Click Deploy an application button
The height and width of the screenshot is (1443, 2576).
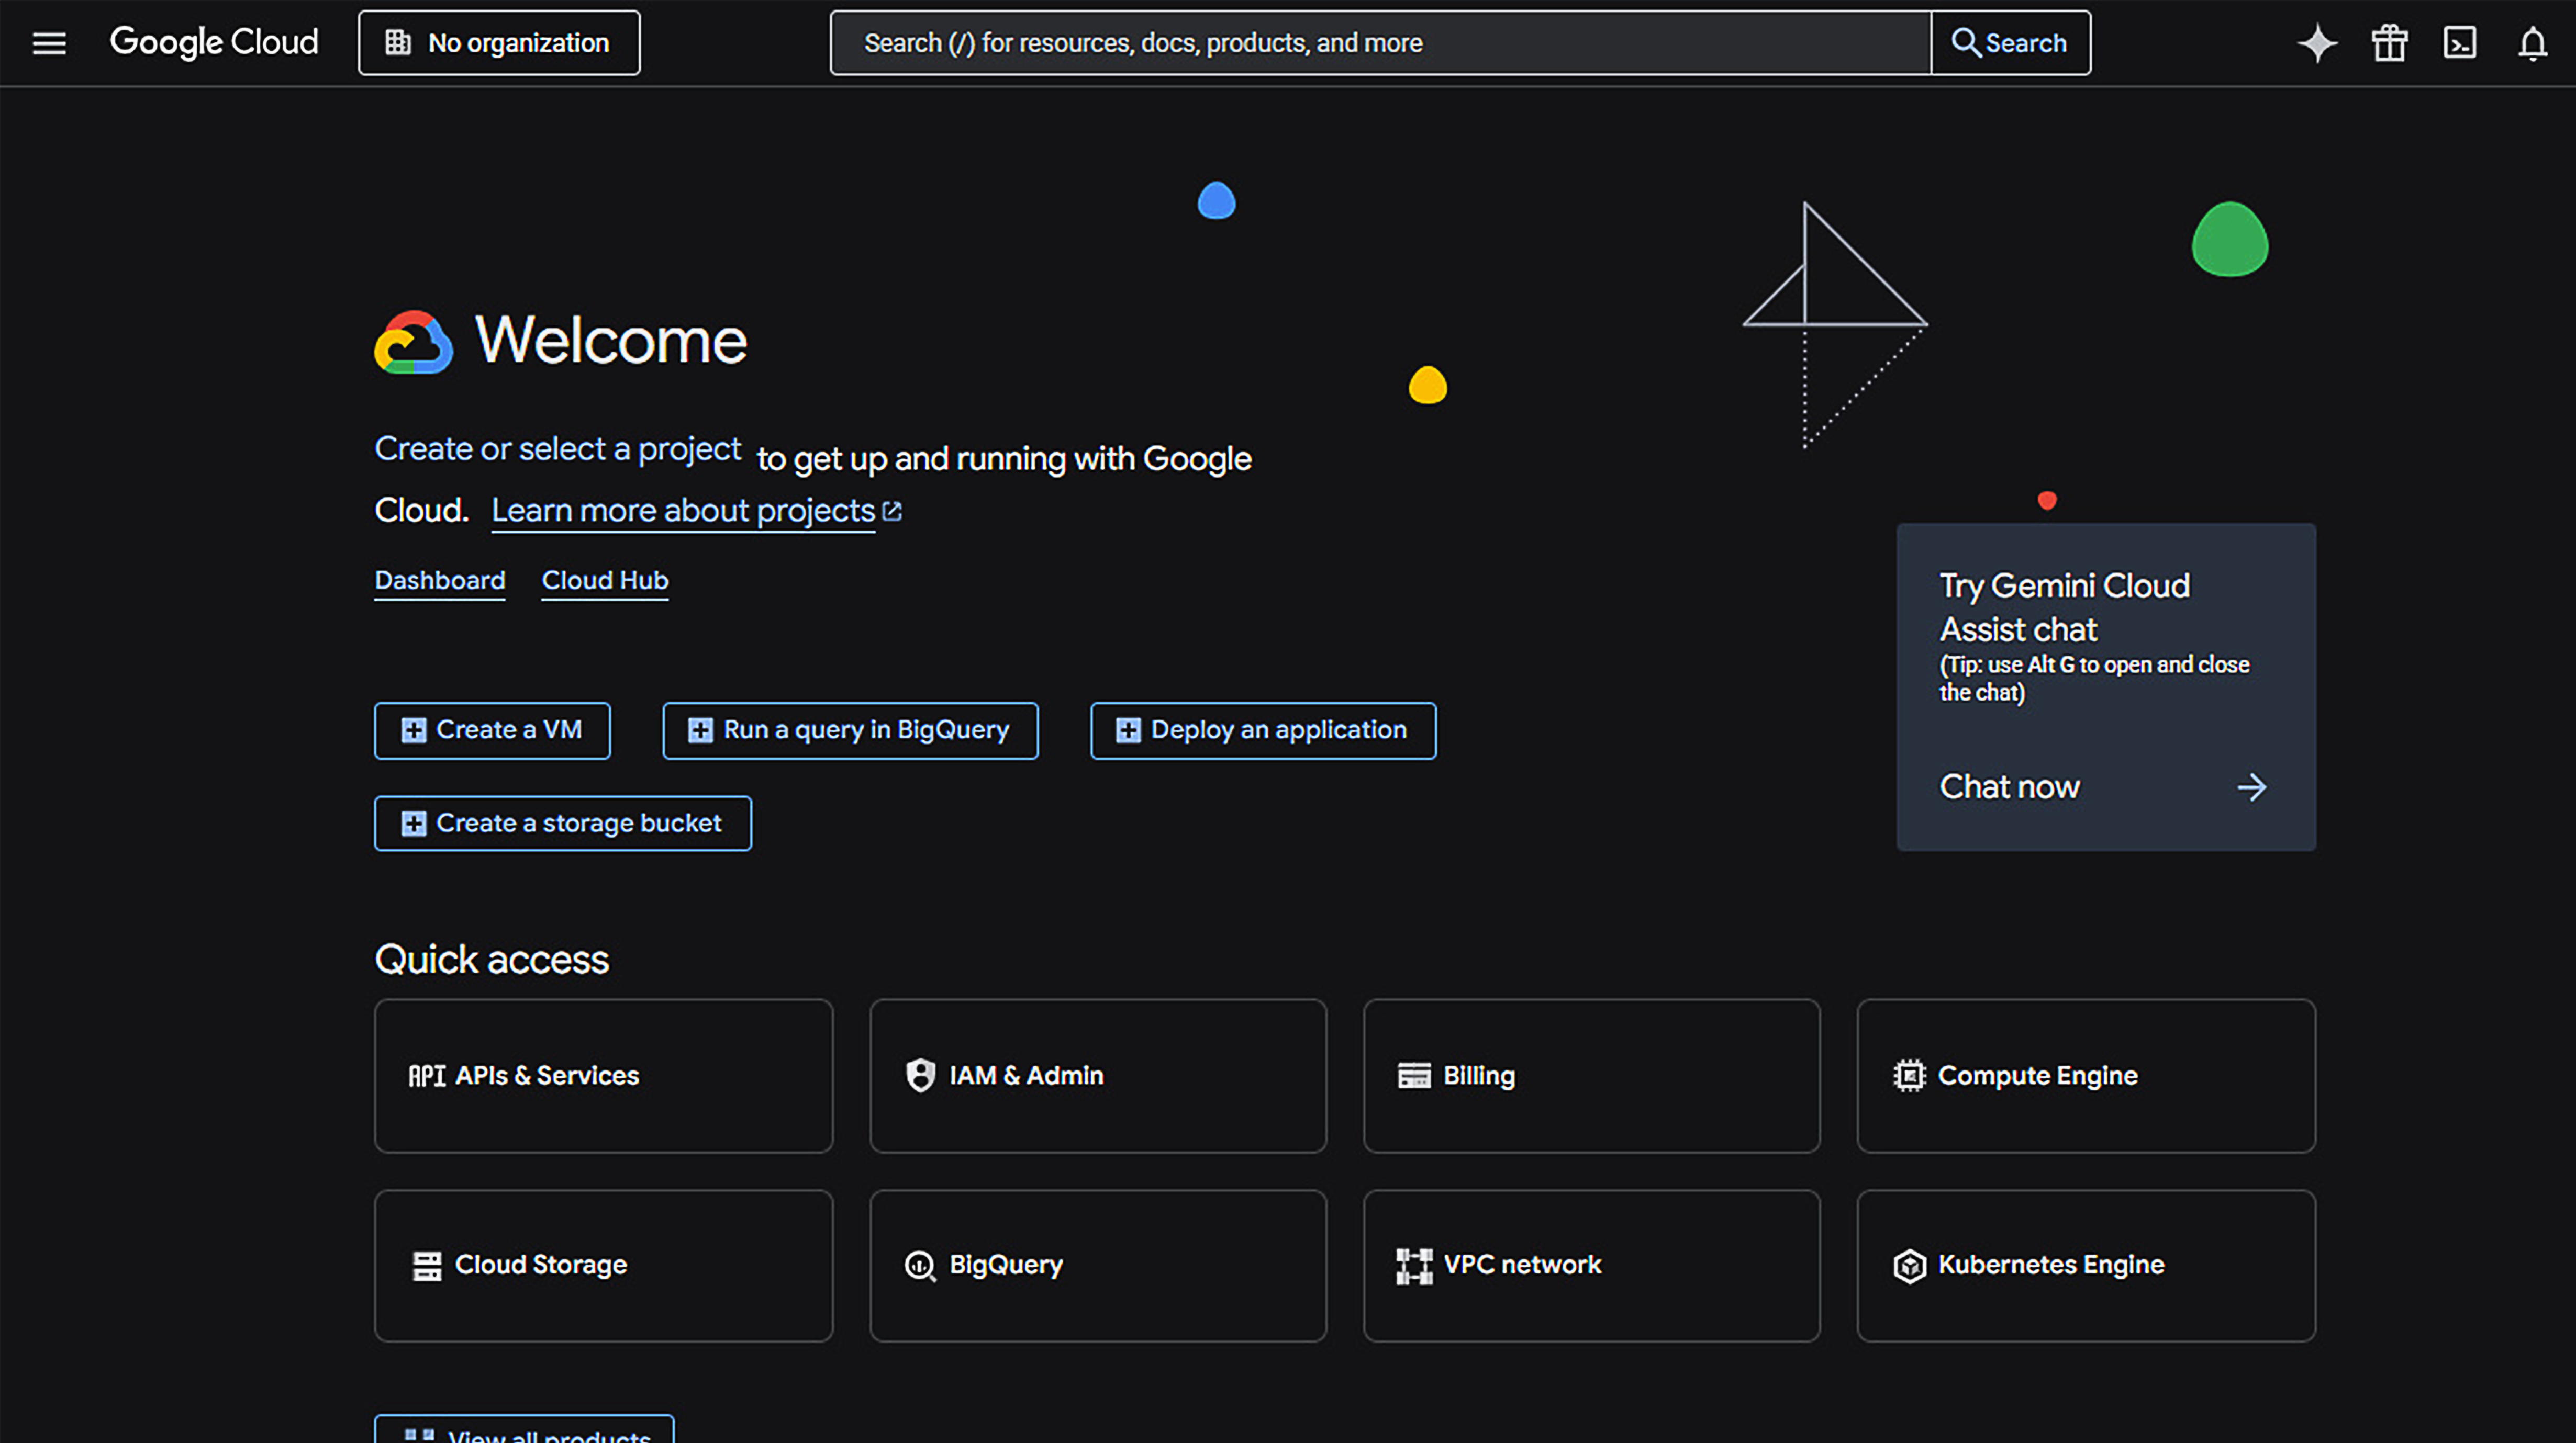1262,730
